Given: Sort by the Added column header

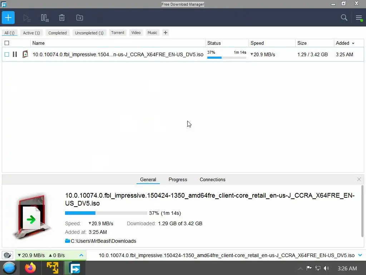Looking at the screenshot, I should (349, 43).
